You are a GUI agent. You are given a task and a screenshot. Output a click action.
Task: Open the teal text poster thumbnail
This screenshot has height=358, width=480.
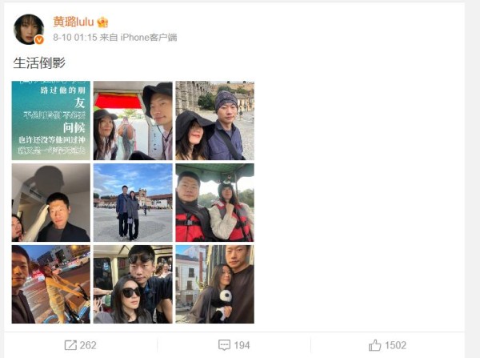tap(51, 120)
